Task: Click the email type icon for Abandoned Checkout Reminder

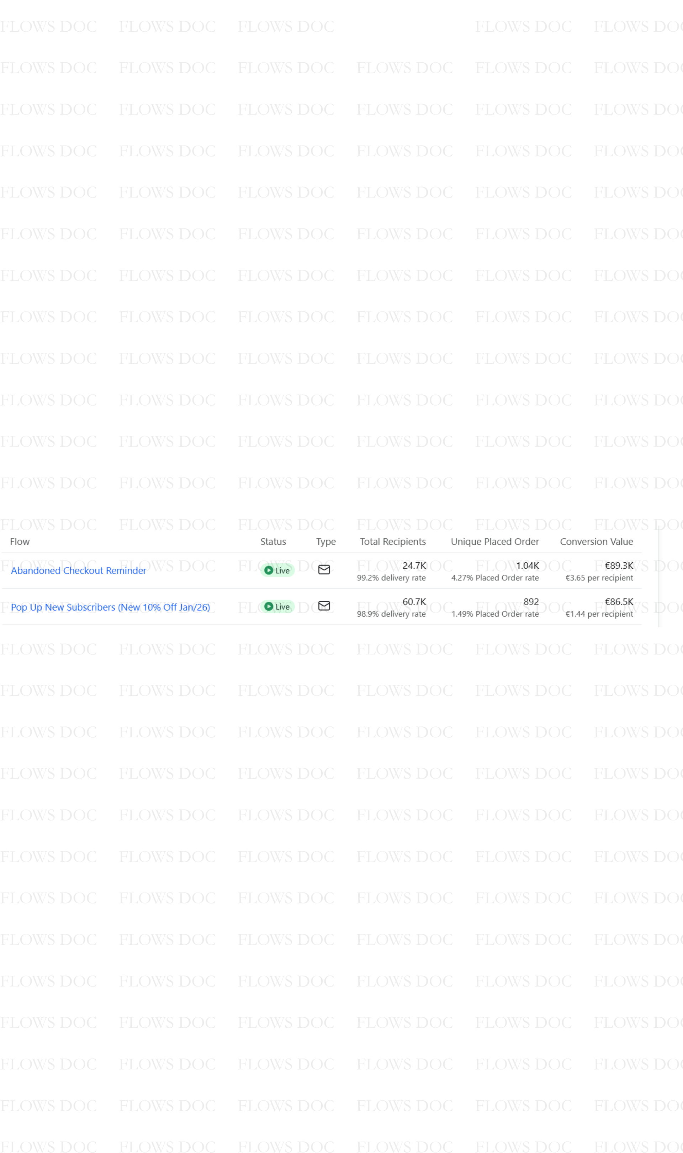Action: point(324,569)
